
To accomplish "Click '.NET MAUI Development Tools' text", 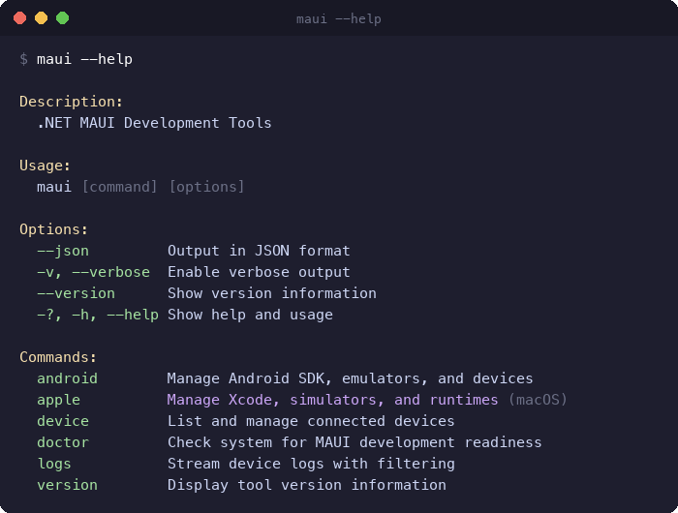I will (x=154, y=123).
